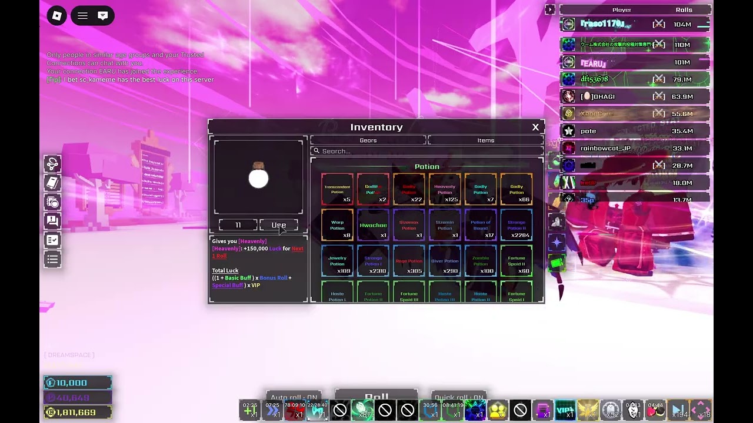Select the yellow Godly Potion x66 slot

[x=517, y=189]
